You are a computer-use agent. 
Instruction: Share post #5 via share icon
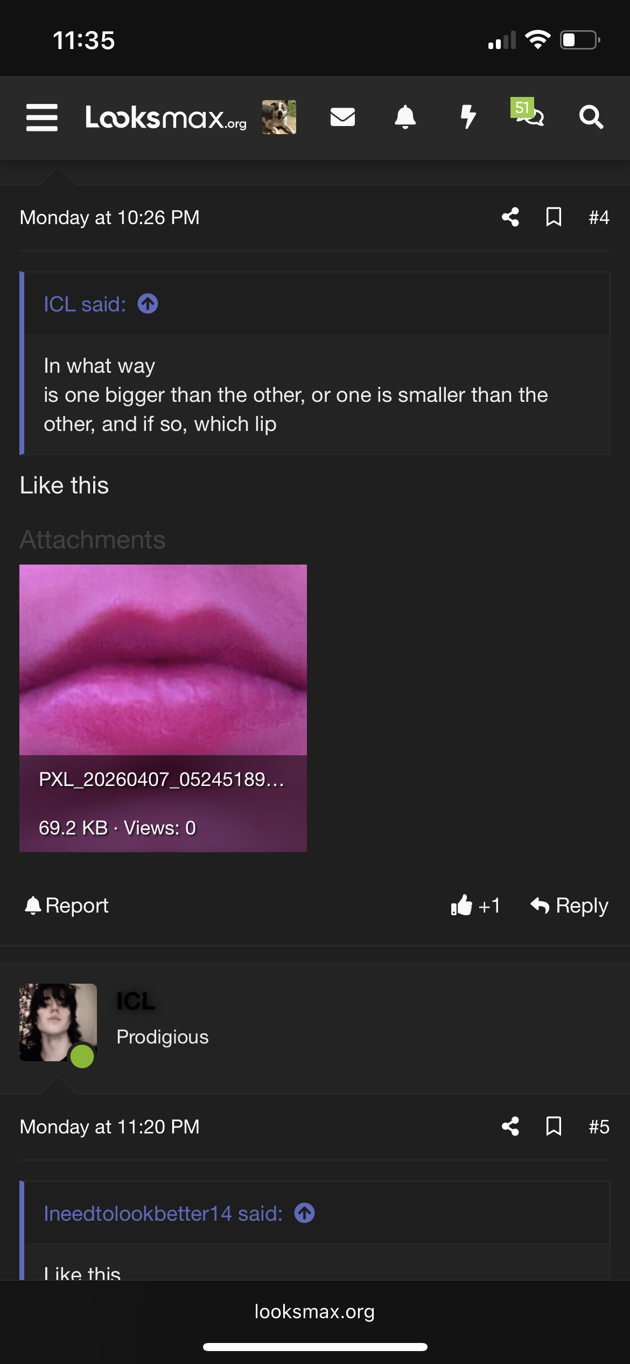[510, 1126]
